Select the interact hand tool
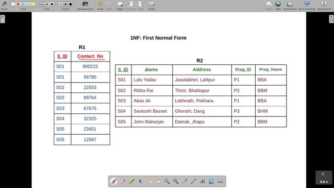 [x=149, y=181]
